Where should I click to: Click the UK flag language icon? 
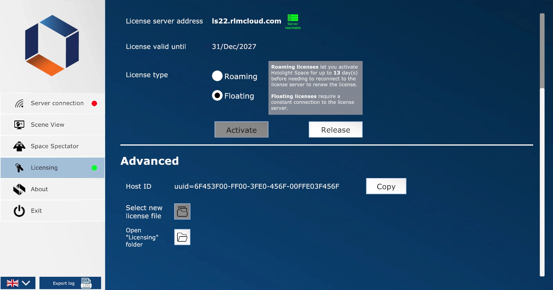coord(13,283)
